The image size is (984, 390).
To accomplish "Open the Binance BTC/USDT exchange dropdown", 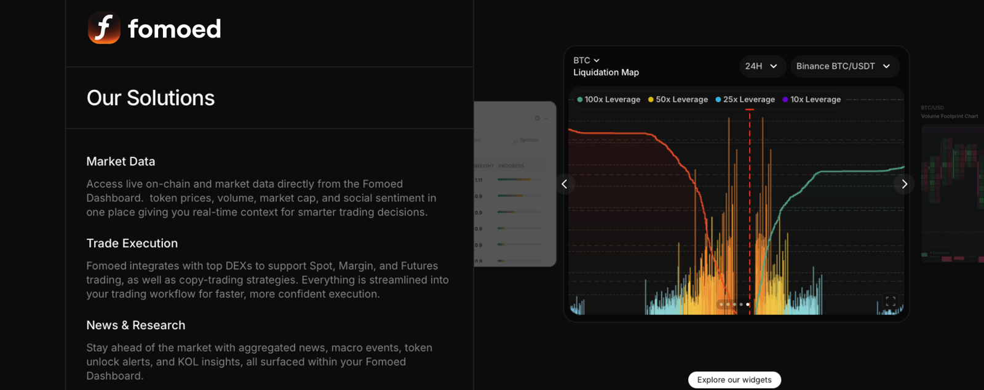I will (843, 66).
